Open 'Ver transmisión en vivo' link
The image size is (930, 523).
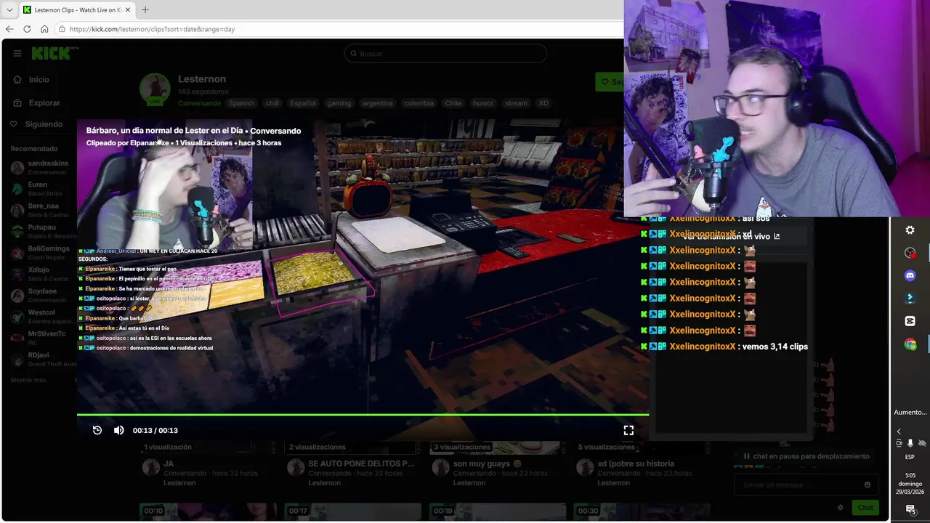click(x=731, y=236)
